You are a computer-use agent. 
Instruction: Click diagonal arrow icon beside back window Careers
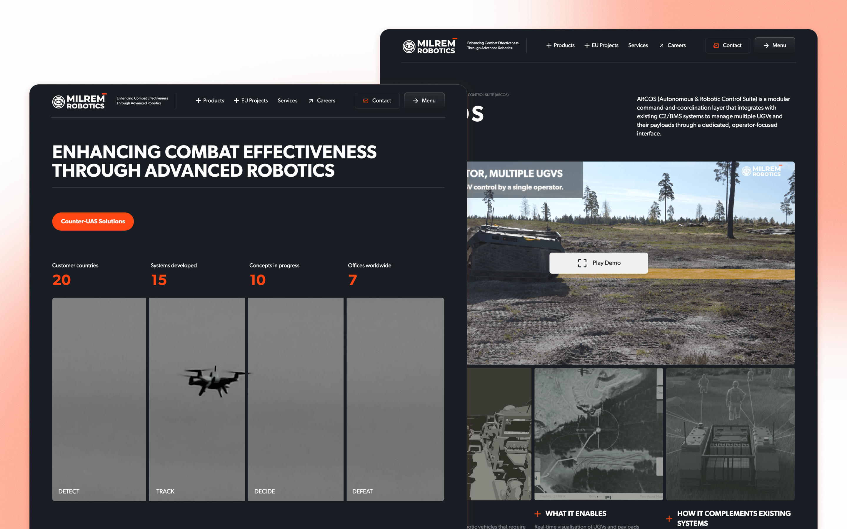(x=661, y=46)
